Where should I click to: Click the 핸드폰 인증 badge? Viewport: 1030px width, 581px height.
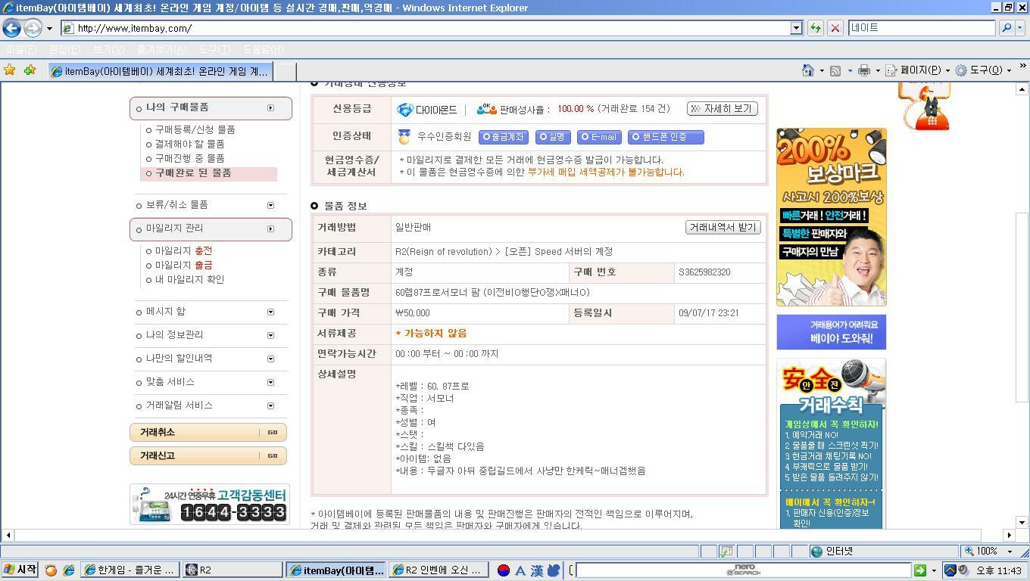[666, 137]
